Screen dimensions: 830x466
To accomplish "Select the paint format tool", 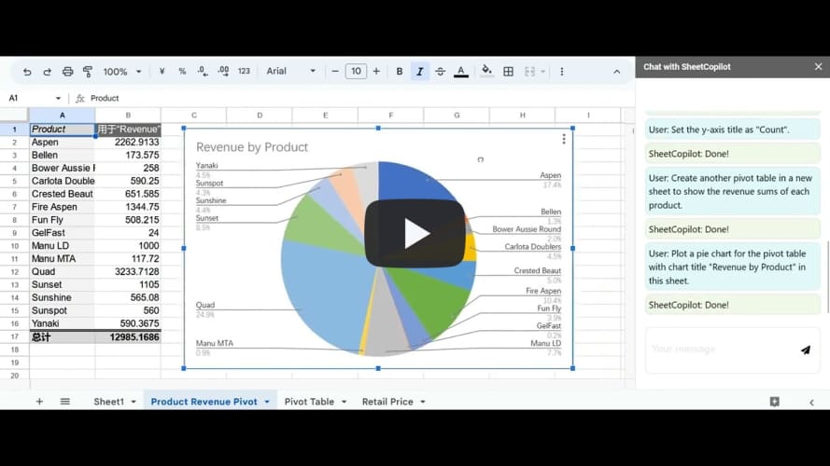I will point(88,72).
